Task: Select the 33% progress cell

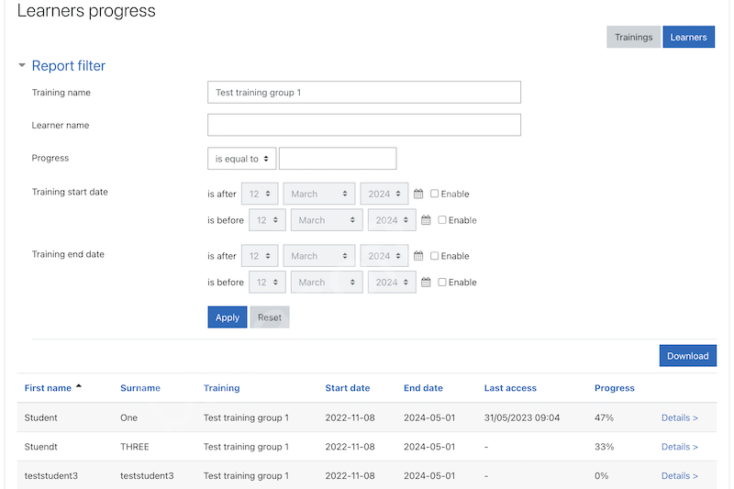Action: pyautogui.click(x=604, y=447)
